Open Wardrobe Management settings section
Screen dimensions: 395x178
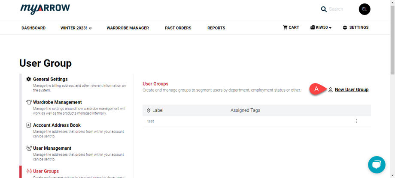[x=57, y=102]
